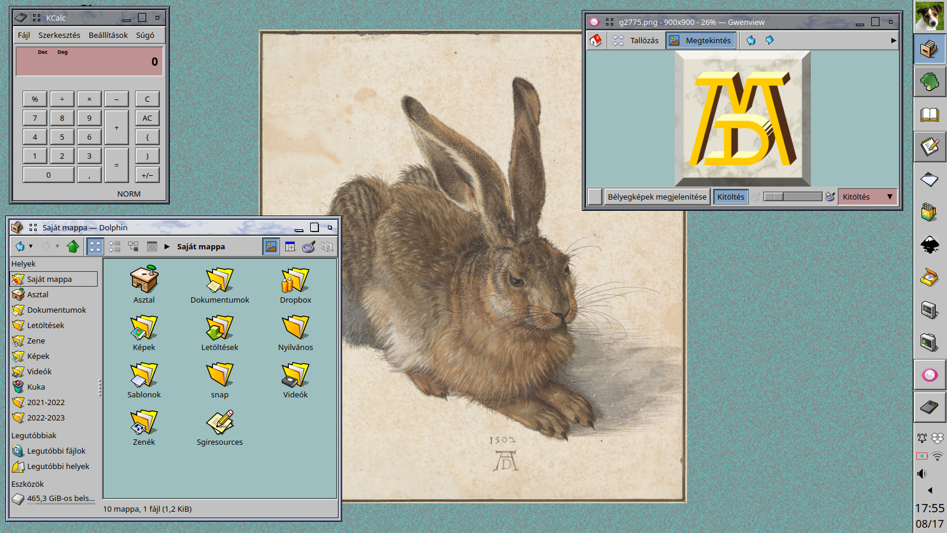Viewport: 947px width, 533px height.
Task: Select the 465,3 GiB internal drive
Action: click(54, 498)
